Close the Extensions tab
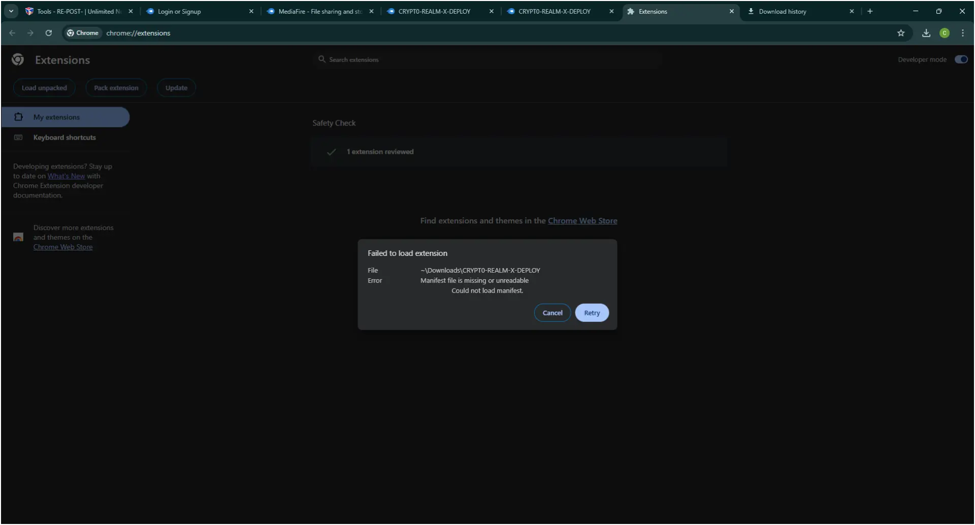This screenshot has width=975, height=525. (731, 11)
